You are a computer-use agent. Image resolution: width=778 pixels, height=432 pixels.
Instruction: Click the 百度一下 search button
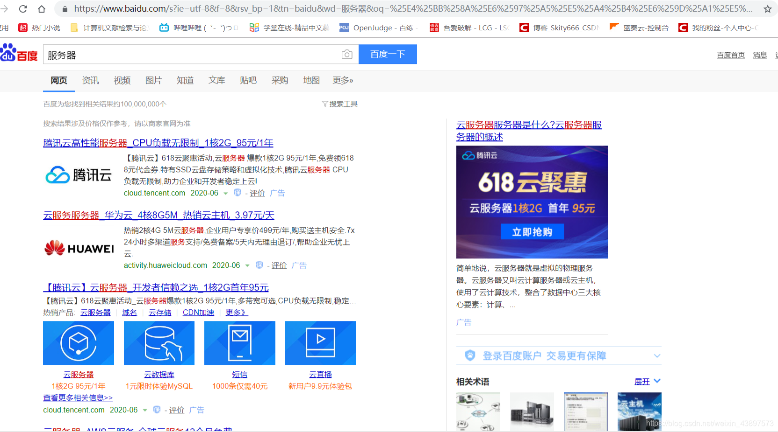(388, 54)
